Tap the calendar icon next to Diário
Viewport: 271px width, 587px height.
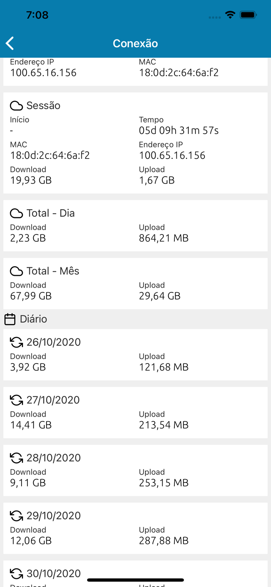pyautogui.click(x=10, y=319)
